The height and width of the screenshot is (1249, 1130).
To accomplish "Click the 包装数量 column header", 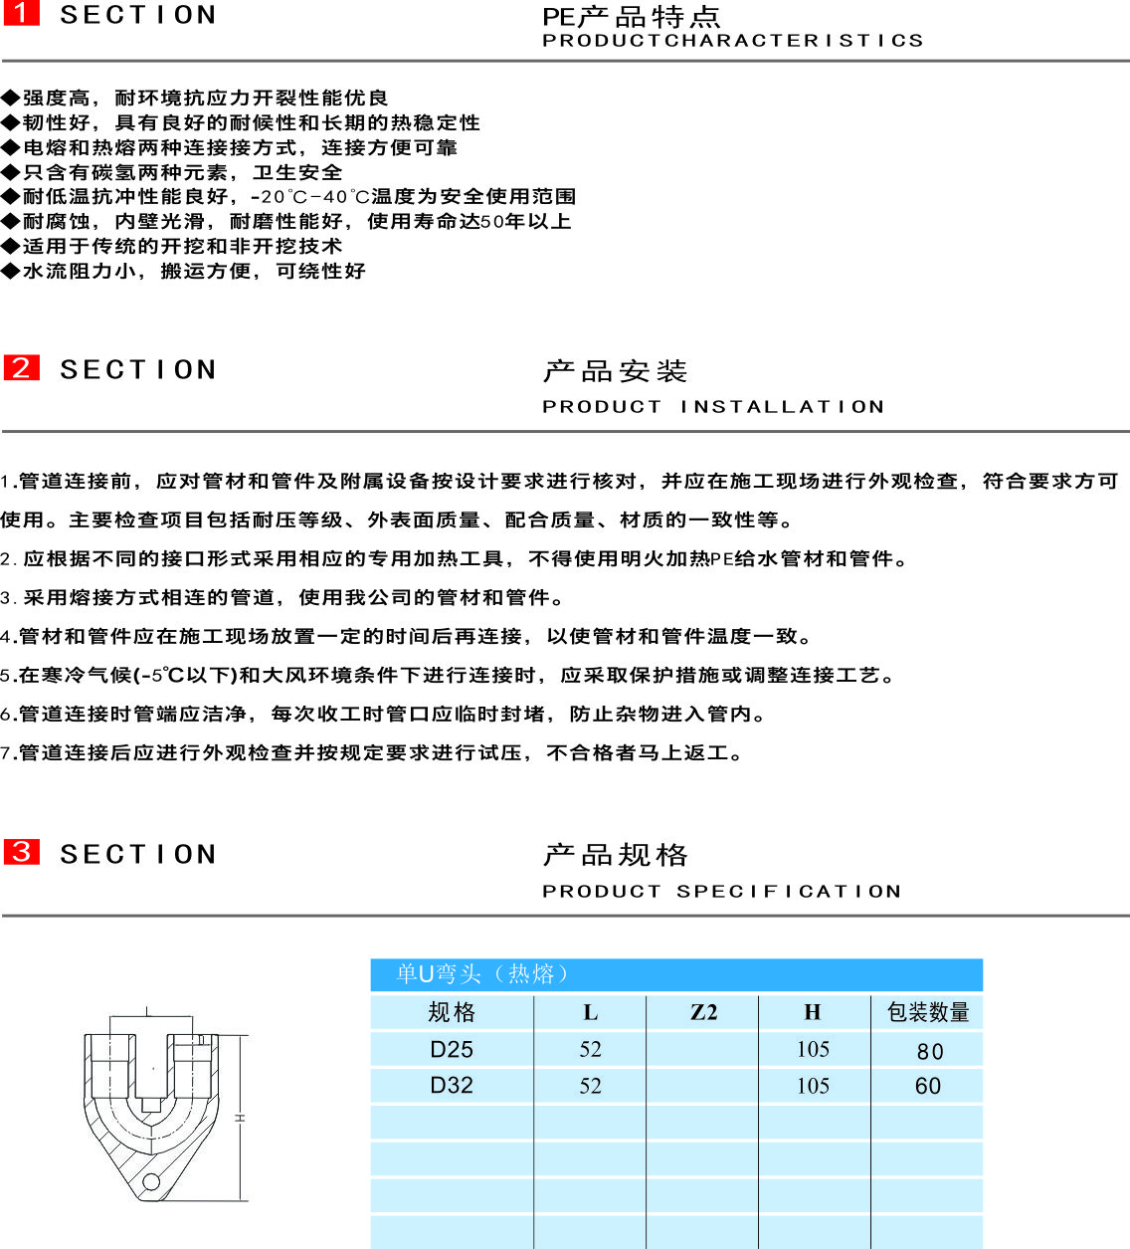I will click(927, 1012).
